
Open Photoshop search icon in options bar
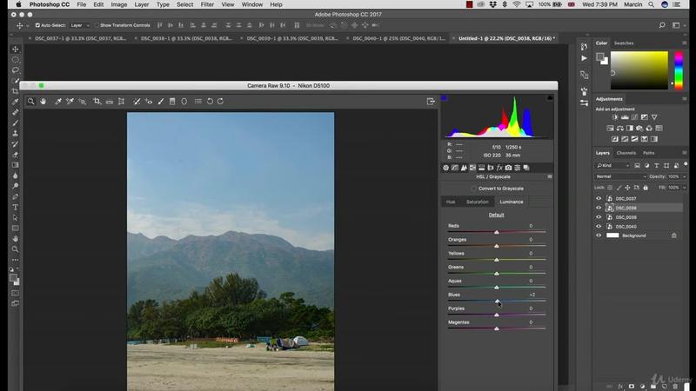click(662, 25)
